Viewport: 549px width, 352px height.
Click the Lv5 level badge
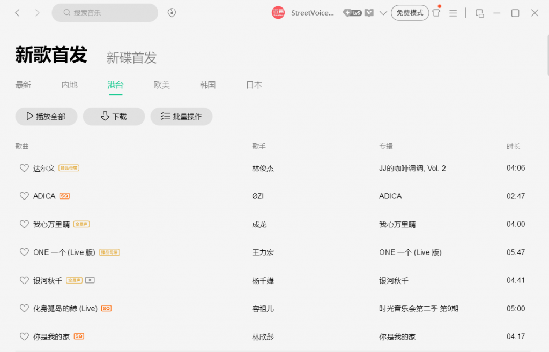click(353, 13)
